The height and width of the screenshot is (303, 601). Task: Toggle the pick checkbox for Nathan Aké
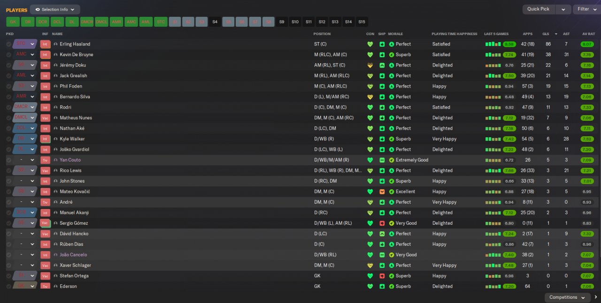[9, 128]
